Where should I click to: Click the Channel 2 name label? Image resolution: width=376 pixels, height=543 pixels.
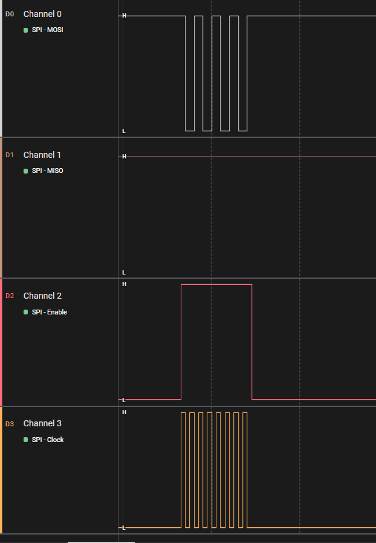pyautogui.click(x=42, y=296)
